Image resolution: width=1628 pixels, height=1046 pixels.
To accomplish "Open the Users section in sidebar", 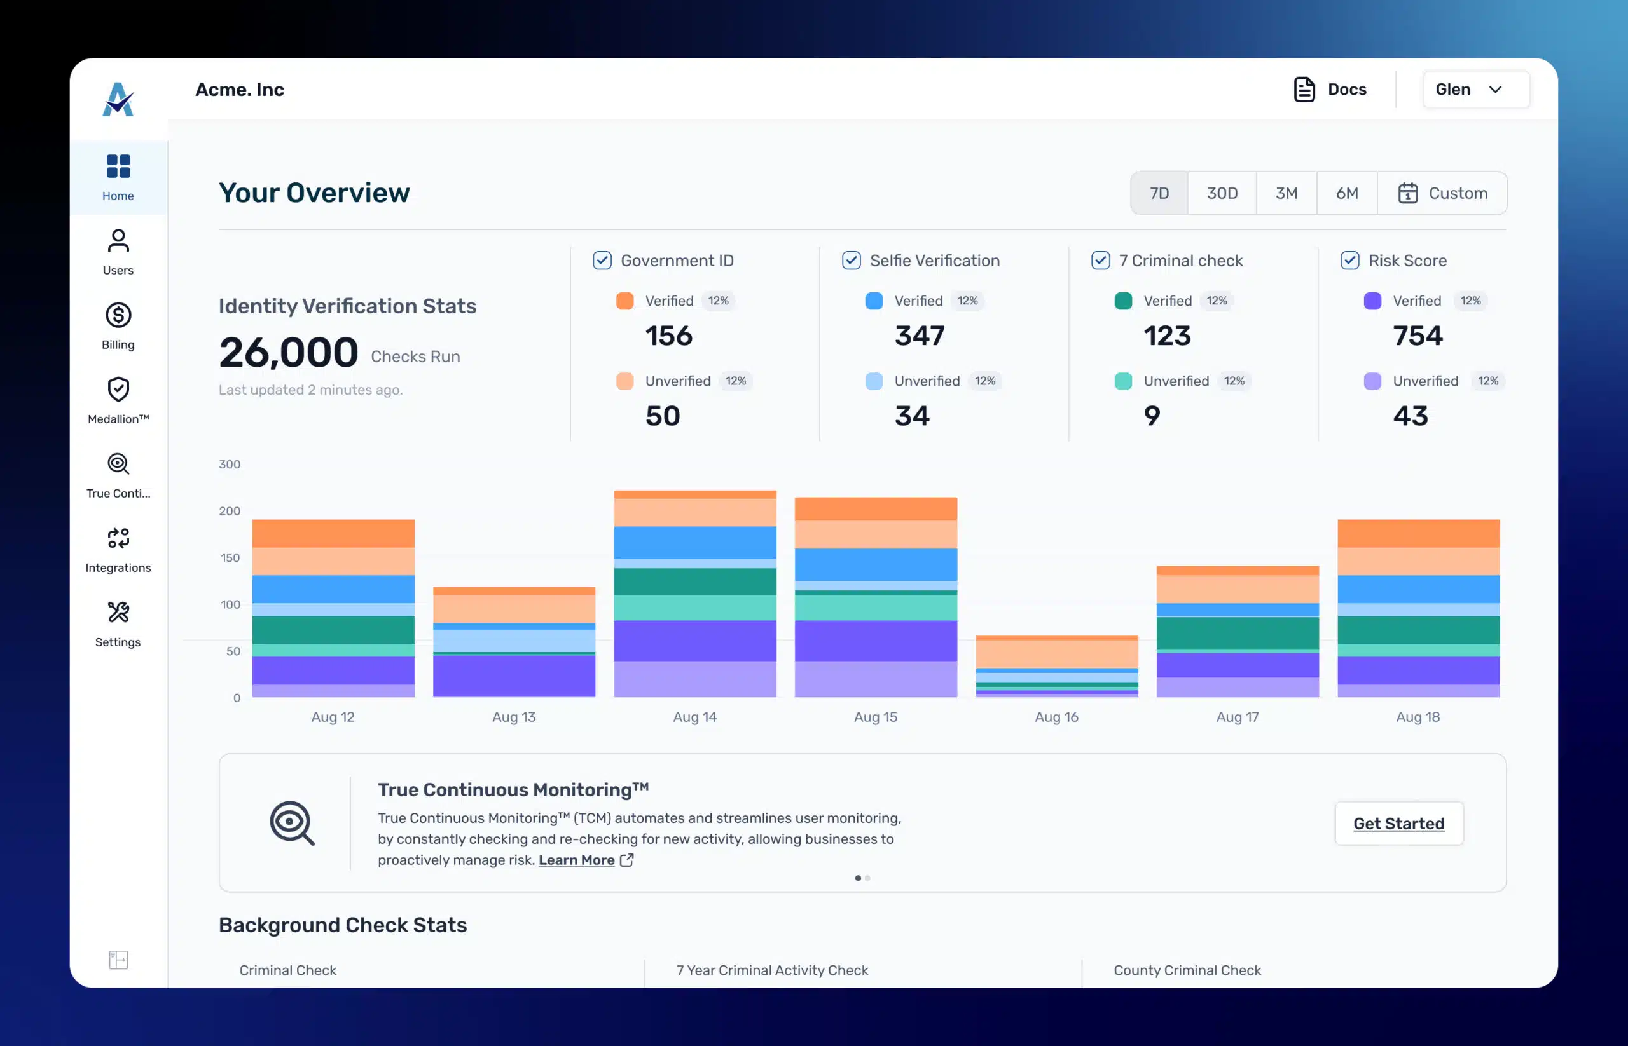I will coord(118,253).
